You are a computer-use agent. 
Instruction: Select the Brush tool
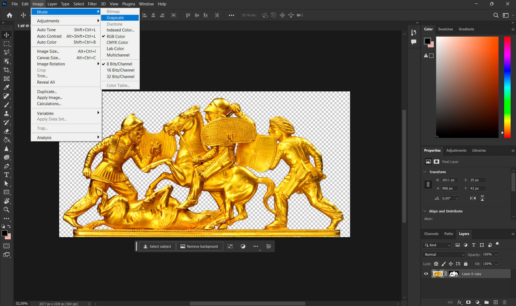[6, 105]
